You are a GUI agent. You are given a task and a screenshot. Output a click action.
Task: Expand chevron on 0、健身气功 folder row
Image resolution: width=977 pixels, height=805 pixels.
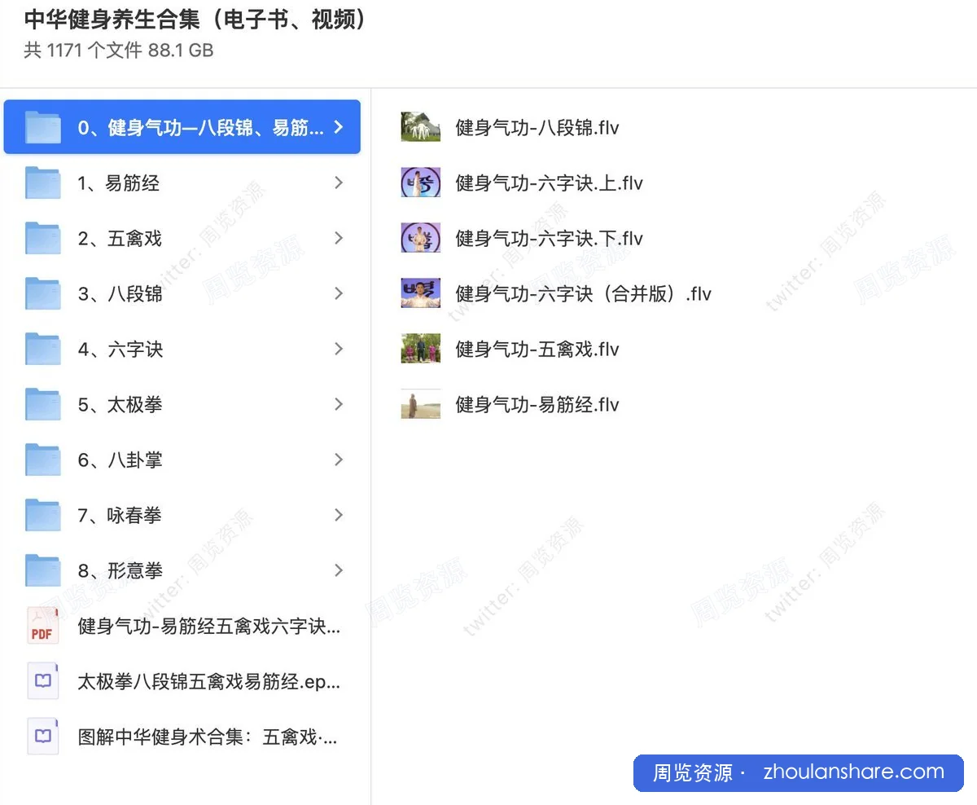(339, 127)
